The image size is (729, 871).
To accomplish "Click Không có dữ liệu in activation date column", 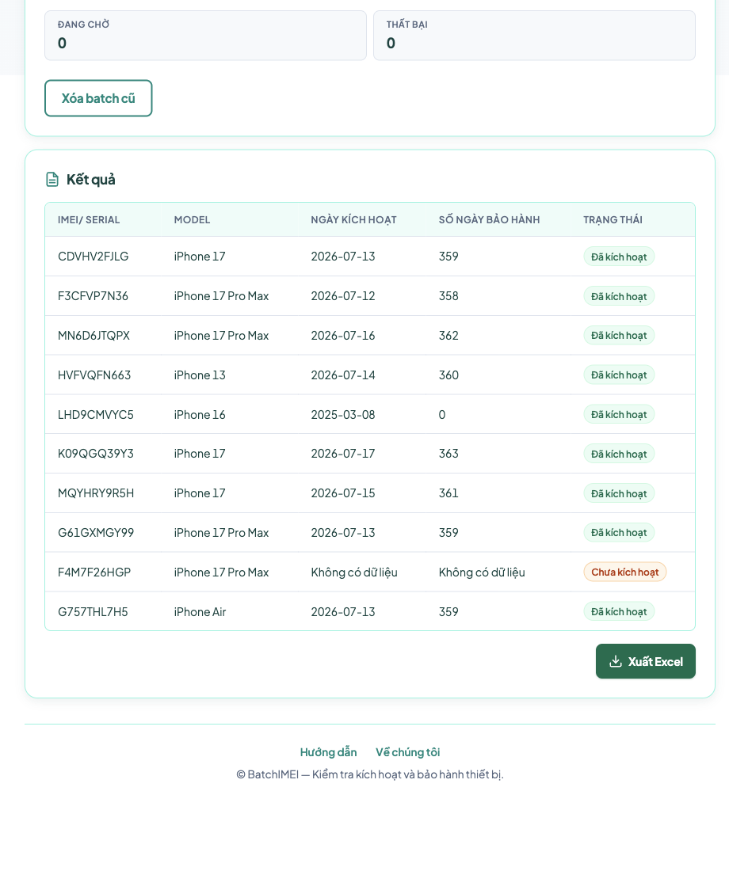I will 354,572.
